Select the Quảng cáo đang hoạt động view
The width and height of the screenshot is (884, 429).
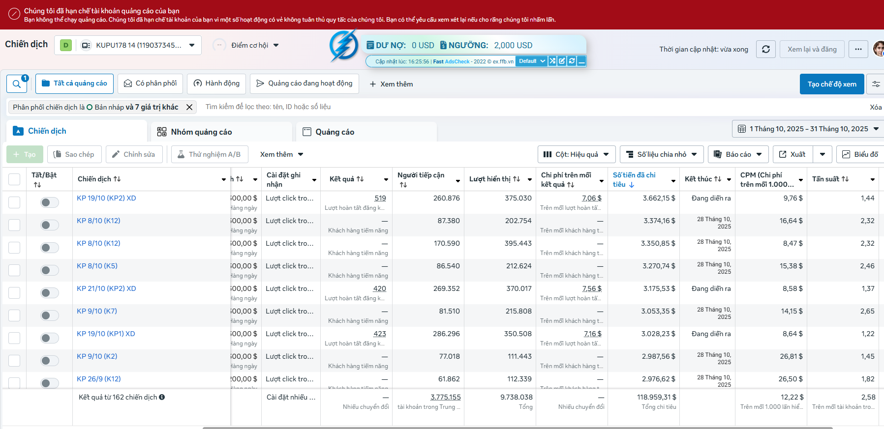coord(305,84)
